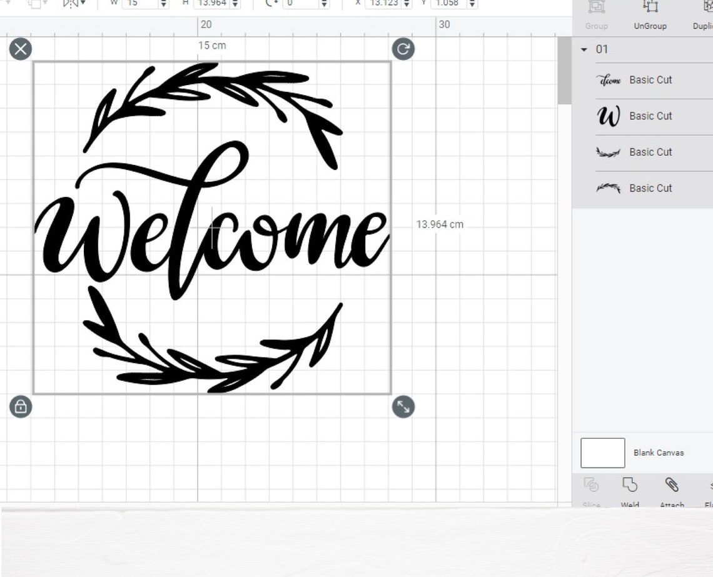Click the X position input field

pos(385,3)
